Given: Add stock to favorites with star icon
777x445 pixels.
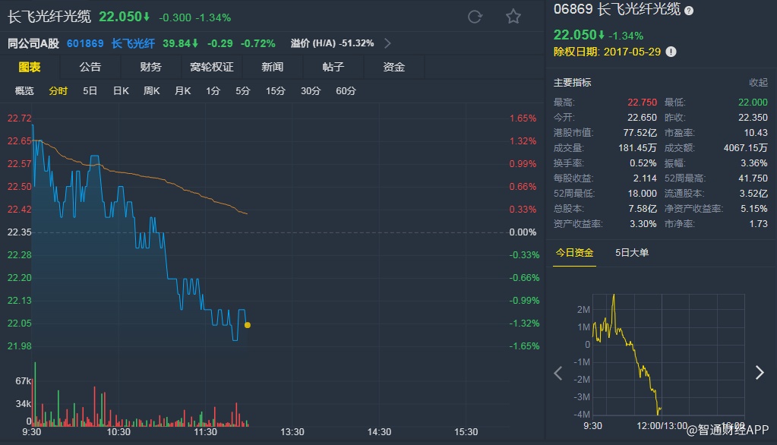Looking at the screenshot, I should click(513, 17).
